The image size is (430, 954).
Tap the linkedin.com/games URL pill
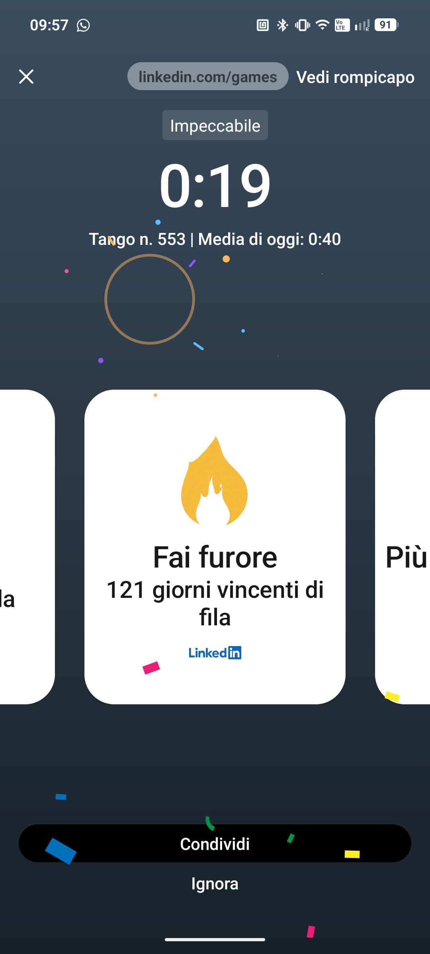(x=208, y=76)
